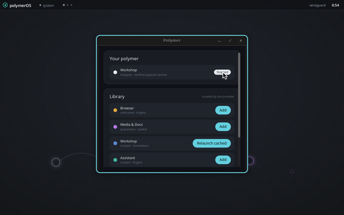Viewport: 344px width, 215px height.
Task: Select the second workspace dot indicator
Action: coord(67,5)
